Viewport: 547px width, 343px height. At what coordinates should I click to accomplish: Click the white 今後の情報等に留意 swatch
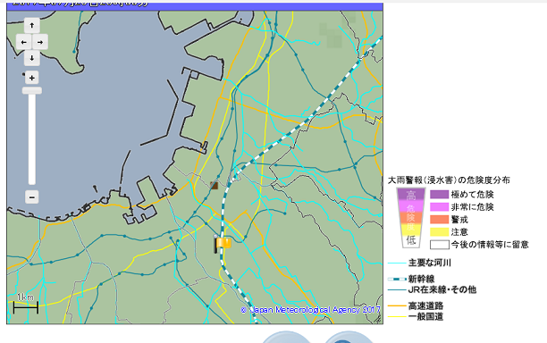point(439,245)
